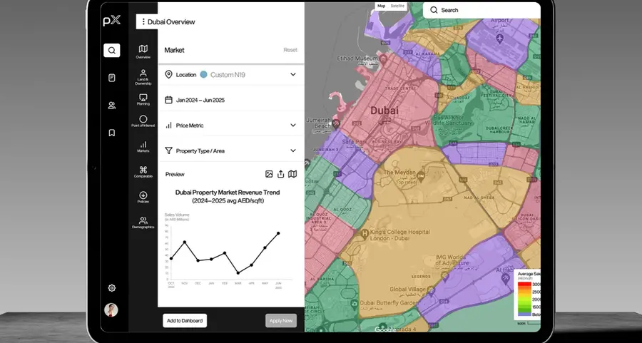Screen dimensions: 642x343
Task: Open the Land & Ownership section
Action: (143, 76)
